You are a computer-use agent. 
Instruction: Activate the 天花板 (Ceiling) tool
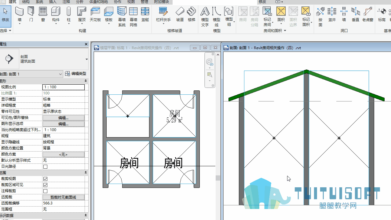[x=95, y=12]
